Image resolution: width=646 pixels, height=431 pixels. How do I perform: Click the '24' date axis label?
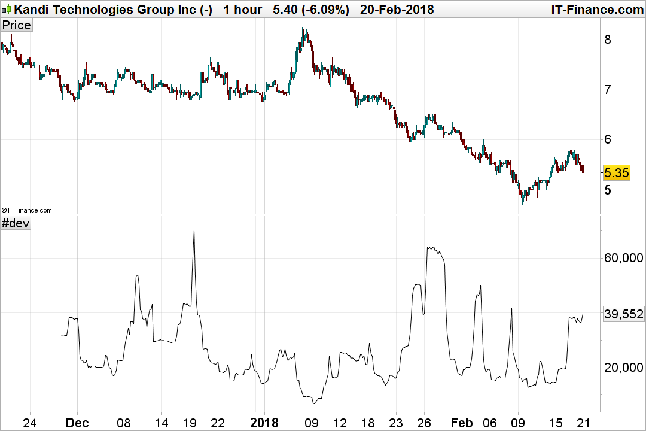[x=30, y=423]
